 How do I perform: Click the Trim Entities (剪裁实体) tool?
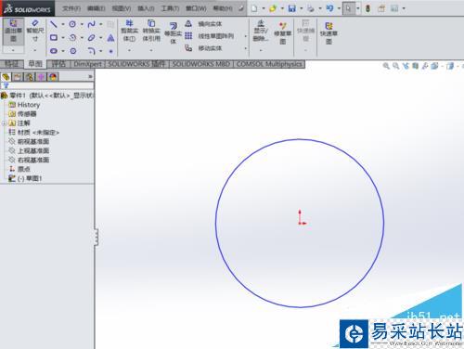[x=129, y=31]
